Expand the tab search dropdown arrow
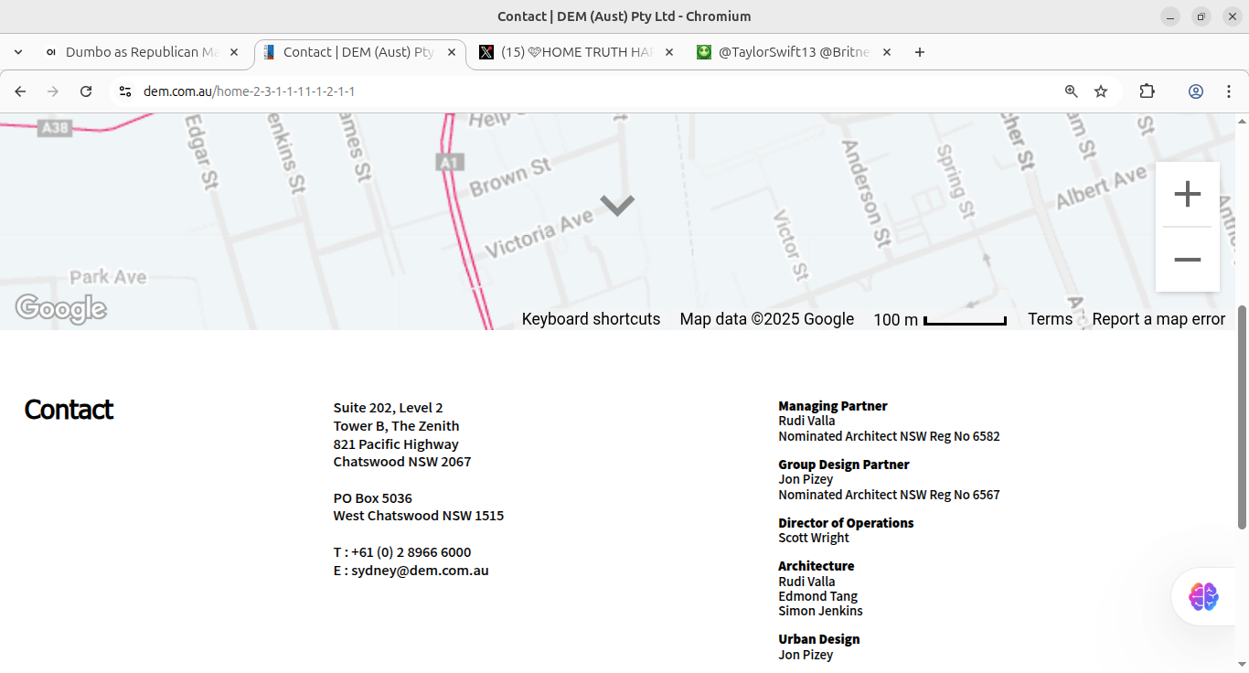The width and height of the screenshot is (1249, 673). point(18,52)
